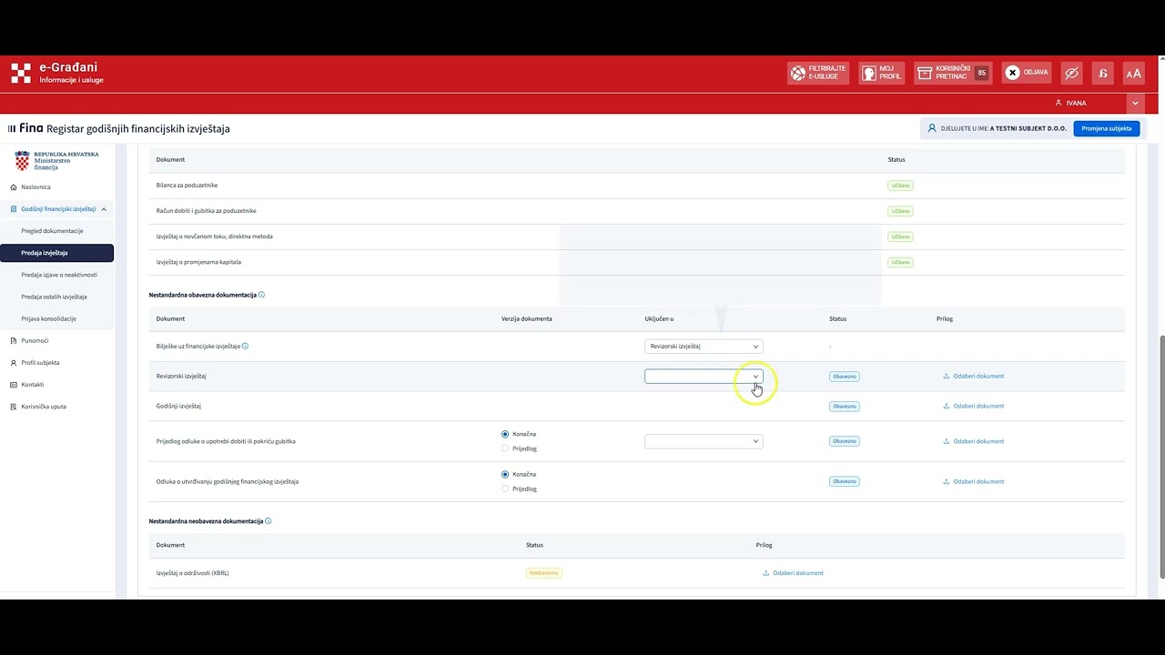Image resolution: width=1165 pixels, height=655 pixels.
Task: Open Predaja ostalih izvještaja in sidebar
Action: (54, 297)
